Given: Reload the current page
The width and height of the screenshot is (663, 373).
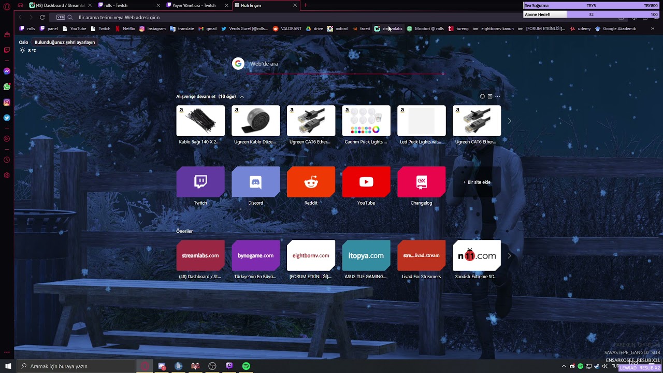Looking at the screenshot, I should tap(42, 17).
